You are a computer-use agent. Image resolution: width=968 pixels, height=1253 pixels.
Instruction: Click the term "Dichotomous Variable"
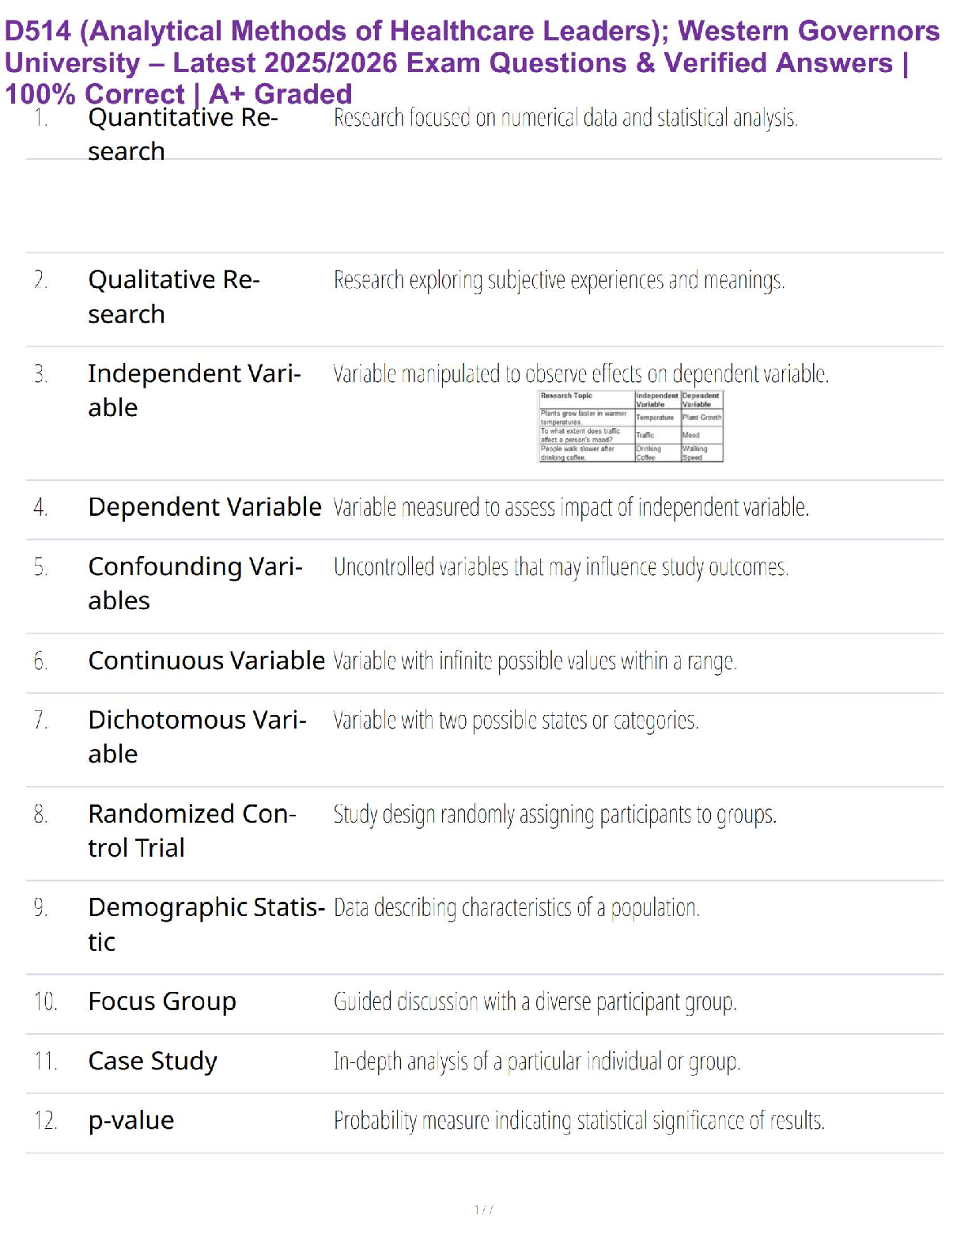point(196,736)
